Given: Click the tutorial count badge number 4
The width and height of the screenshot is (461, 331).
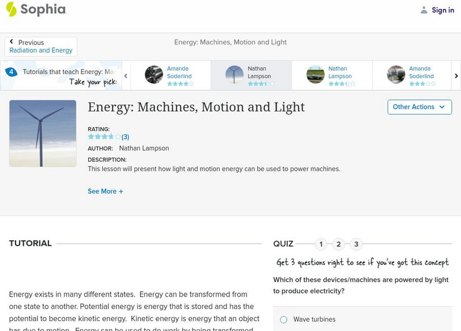Looking at the screenshot, I should pos(11,72).
